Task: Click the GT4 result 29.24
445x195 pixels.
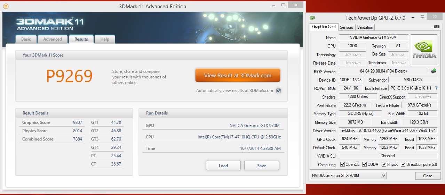Action: 116,147
